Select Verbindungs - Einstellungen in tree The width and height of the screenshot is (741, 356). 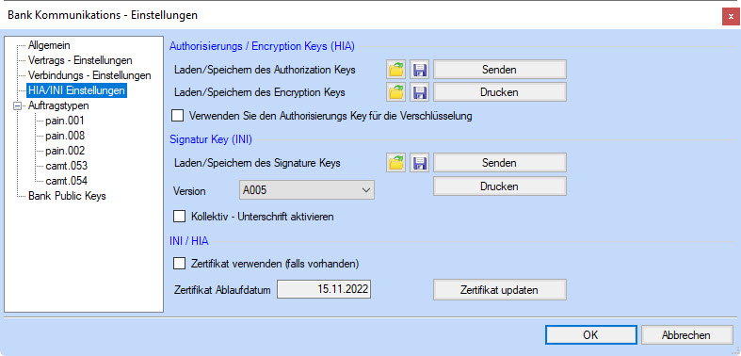point(89,75)
